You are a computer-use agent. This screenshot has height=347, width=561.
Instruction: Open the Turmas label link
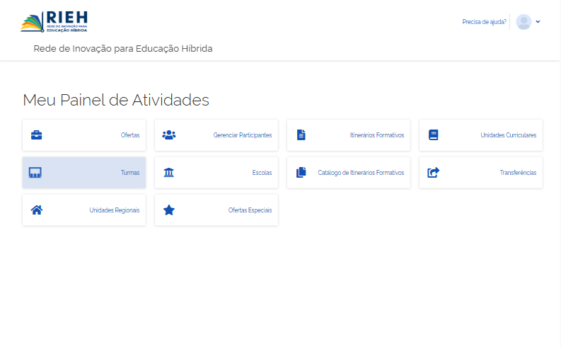(130, 173)
